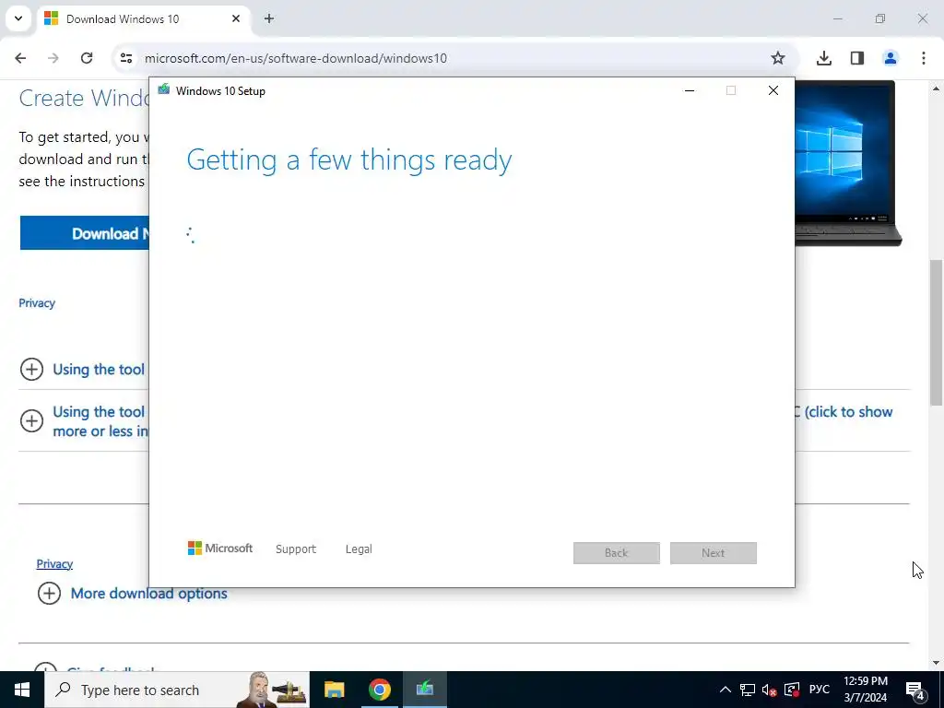Screen dimensions: 944x708
Task: Show hidden system tray icons
Action: click(x=726, y=690)
